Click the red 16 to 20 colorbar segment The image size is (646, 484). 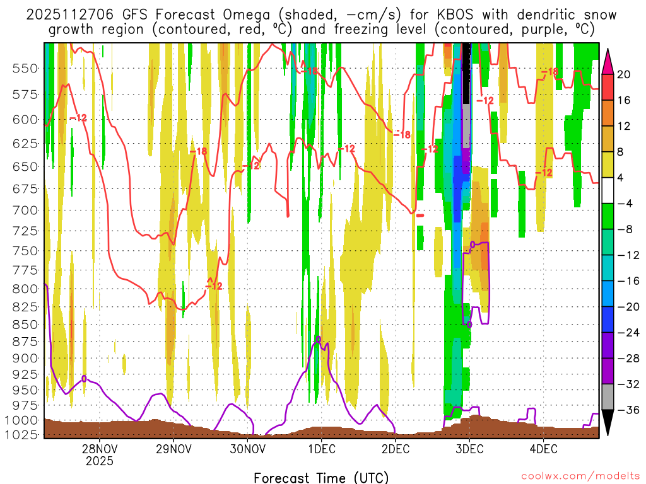click(x=608, y=87)
